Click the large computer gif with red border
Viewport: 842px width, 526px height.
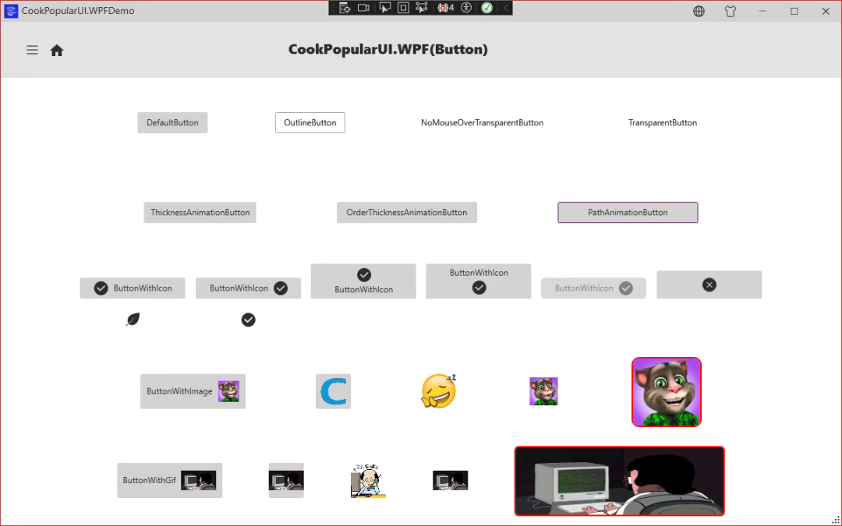click(619, 481)
